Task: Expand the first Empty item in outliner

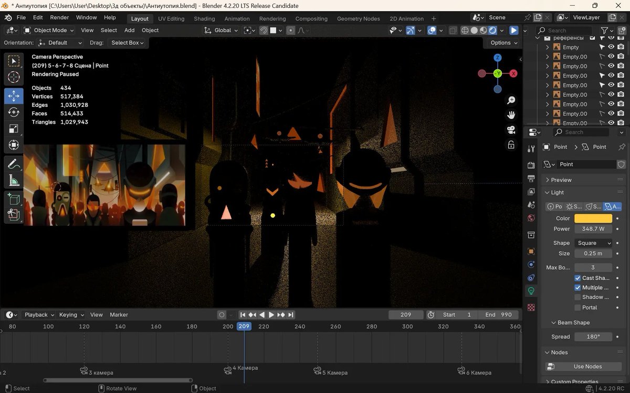Action: coord(548,47)
